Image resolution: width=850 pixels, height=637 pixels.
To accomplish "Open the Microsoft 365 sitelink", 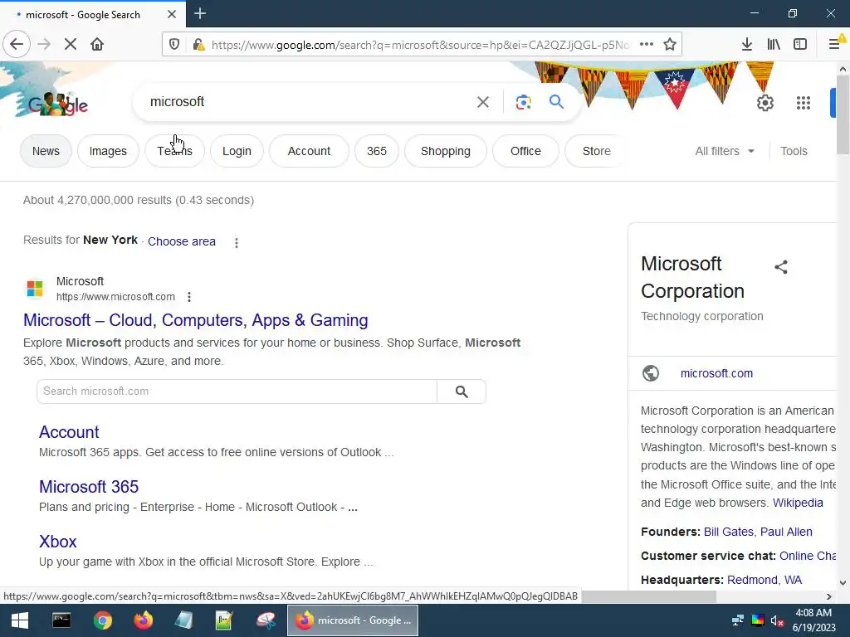I will pyautogui.click(x=89, y=487).
